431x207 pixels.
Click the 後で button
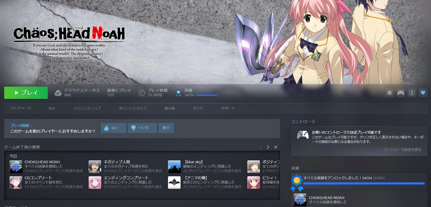point(166,128)
